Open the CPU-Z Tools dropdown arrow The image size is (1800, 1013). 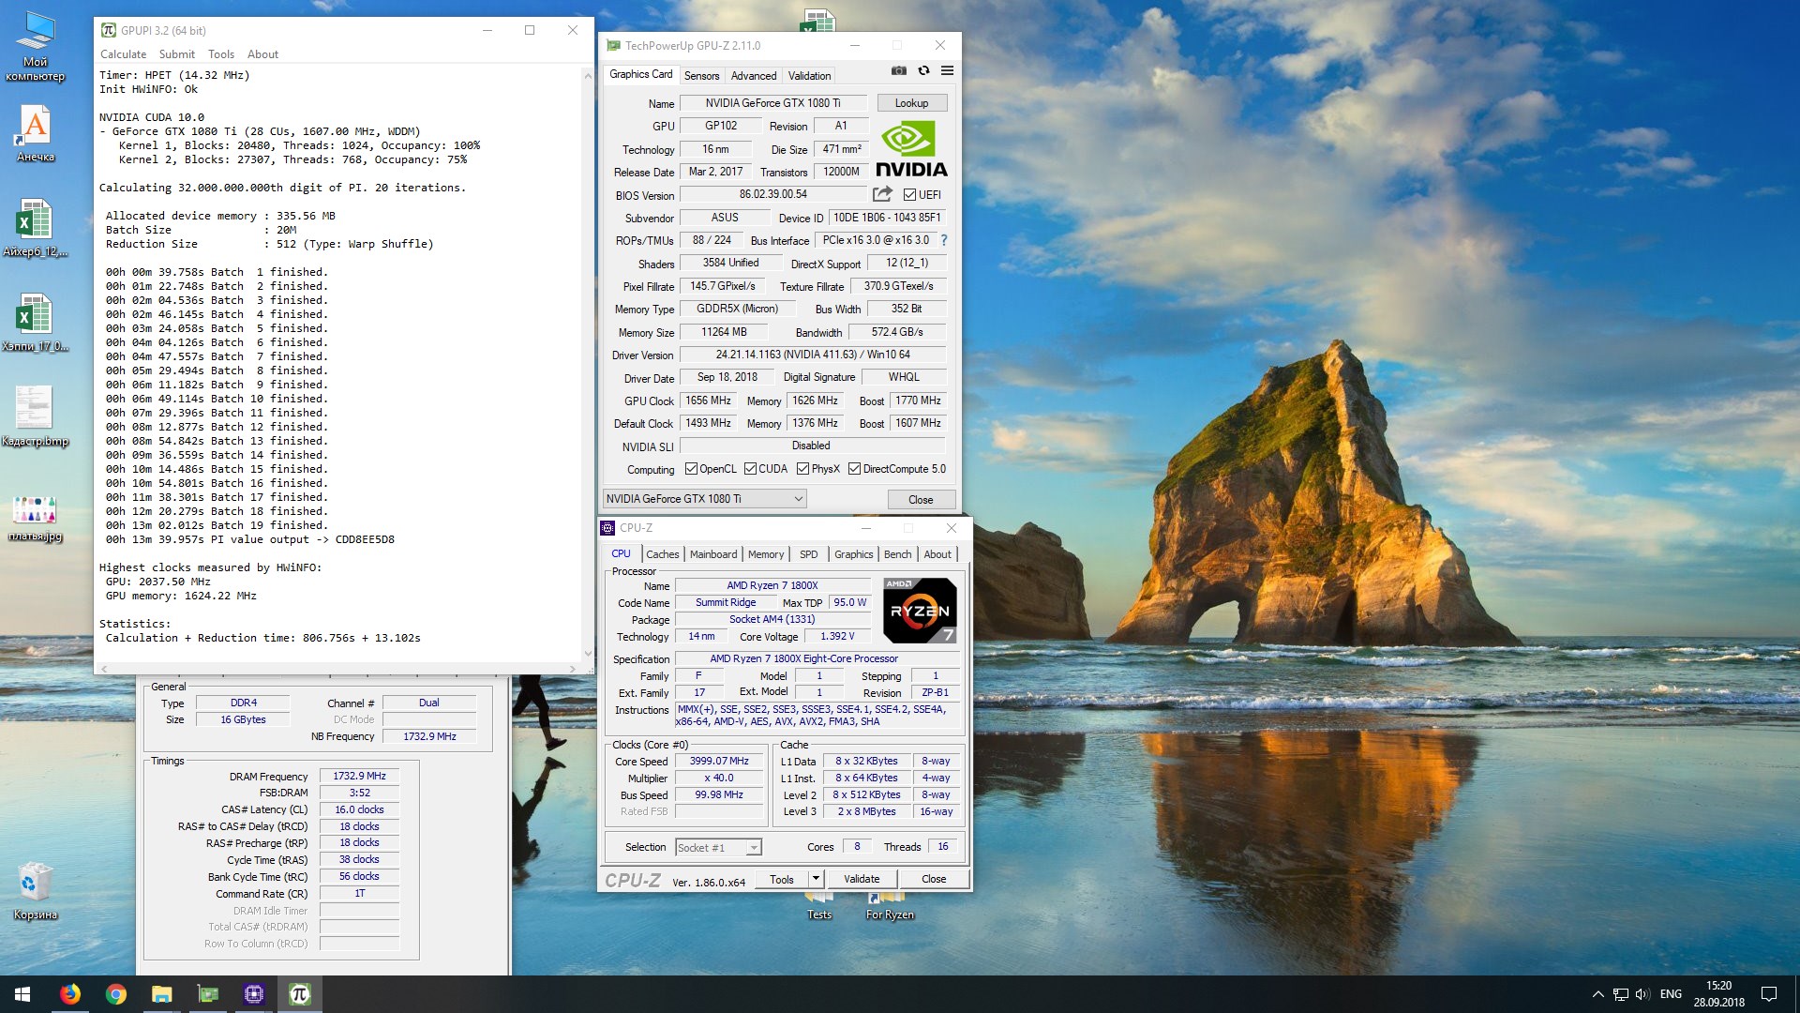816,879
